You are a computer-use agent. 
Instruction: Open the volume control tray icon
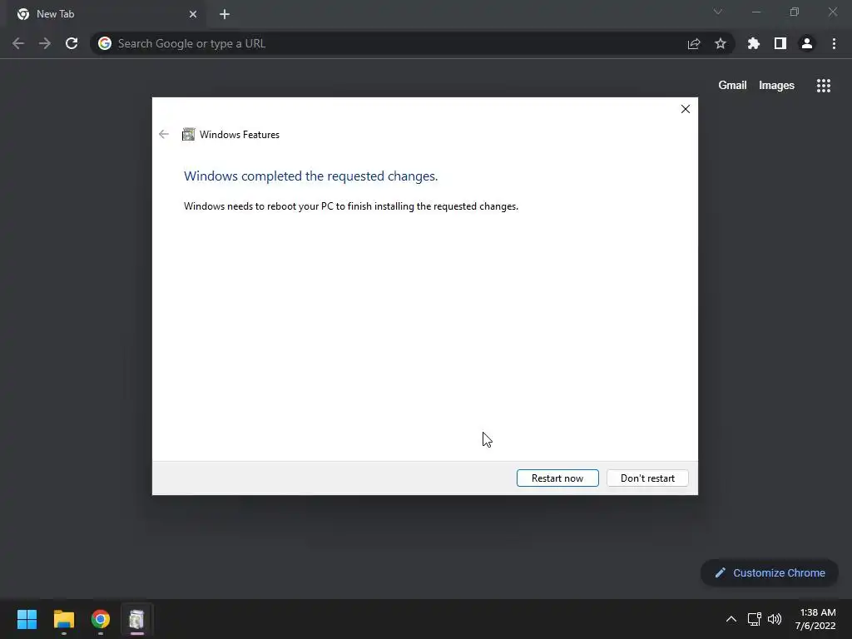(x=775, y=619)
